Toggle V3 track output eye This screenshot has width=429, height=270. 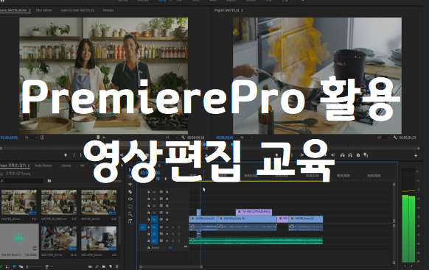[167, 206]
